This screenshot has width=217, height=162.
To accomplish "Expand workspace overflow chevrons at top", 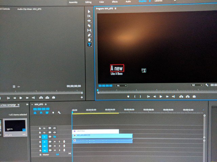I will [175, 1].
